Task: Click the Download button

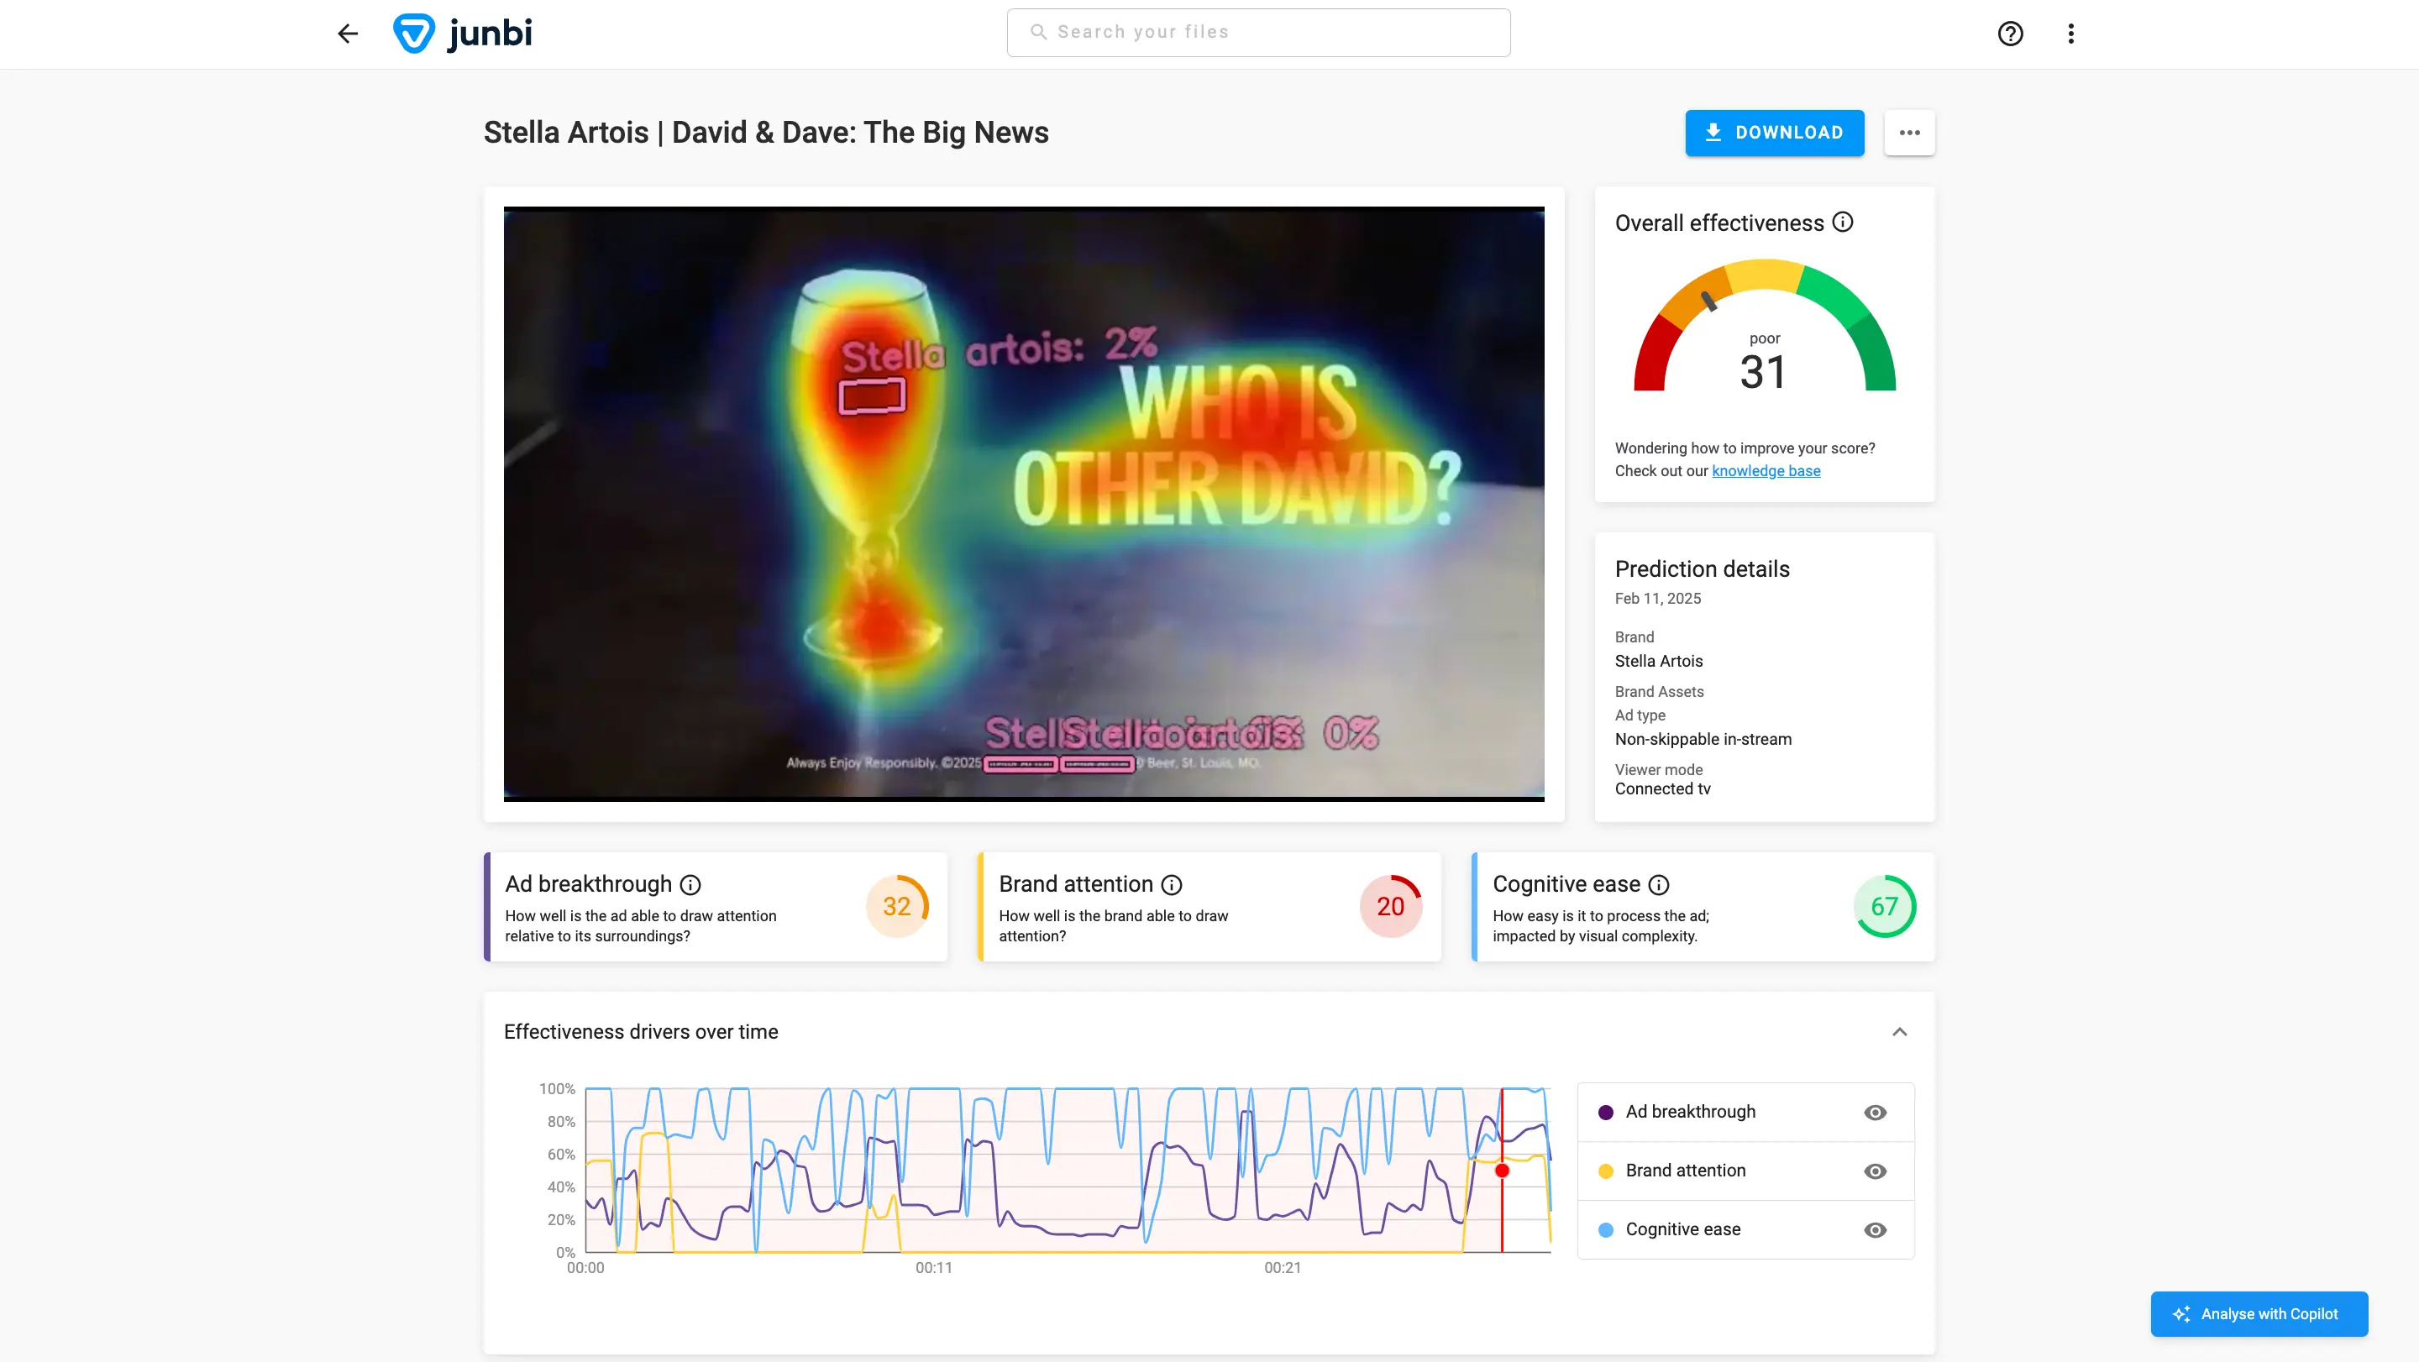Action: (1774, 133)
